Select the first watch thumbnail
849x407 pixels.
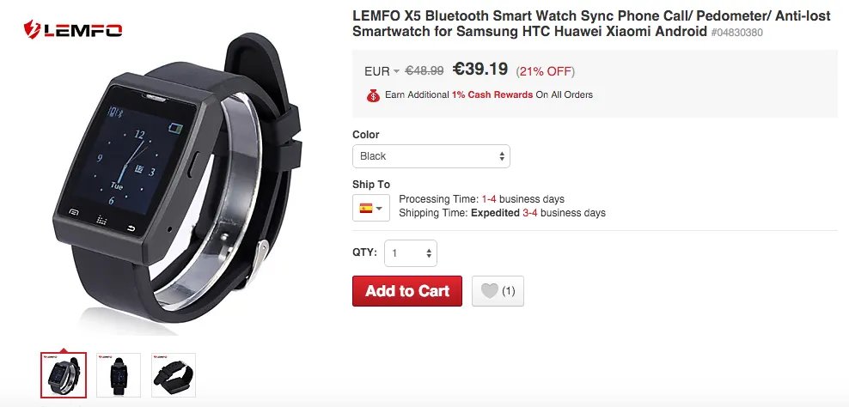coord(64,374)
